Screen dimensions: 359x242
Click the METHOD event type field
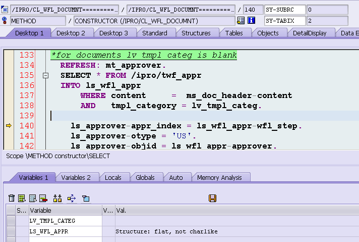(38, 21)
